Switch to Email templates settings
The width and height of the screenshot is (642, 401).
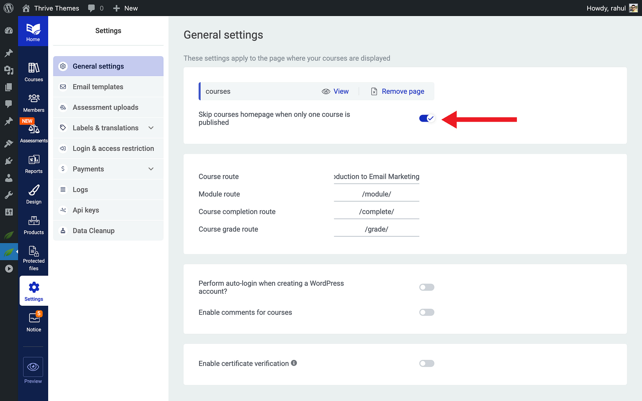108,87
